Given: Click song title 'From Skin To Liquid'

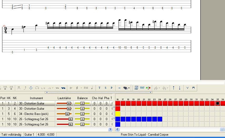Looking at the screenshot, I should click(134, 135).
